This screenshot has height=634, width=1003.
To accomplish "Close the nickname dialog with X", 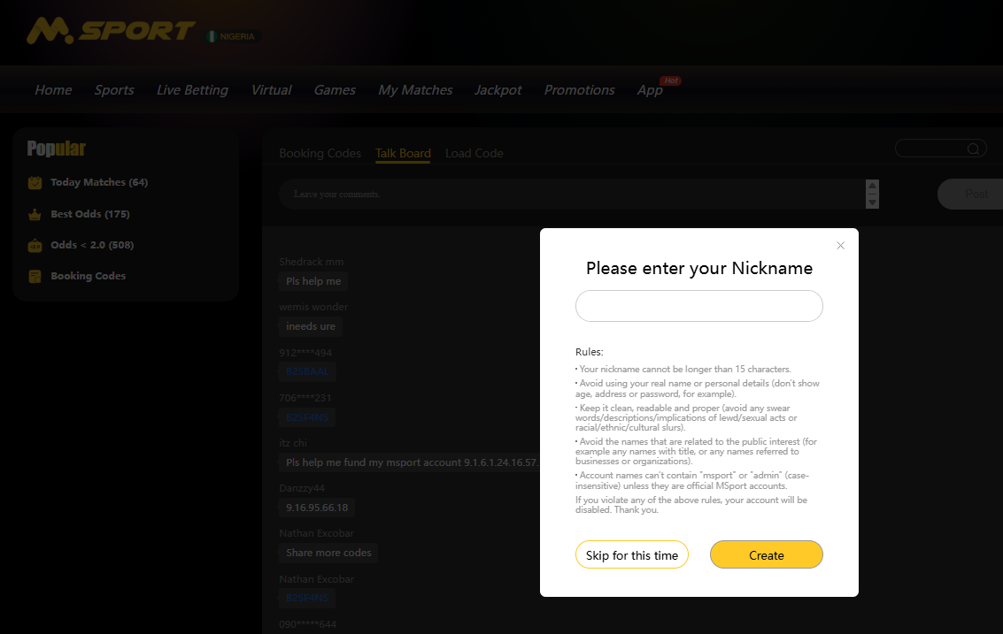I will tap(840, 246).
